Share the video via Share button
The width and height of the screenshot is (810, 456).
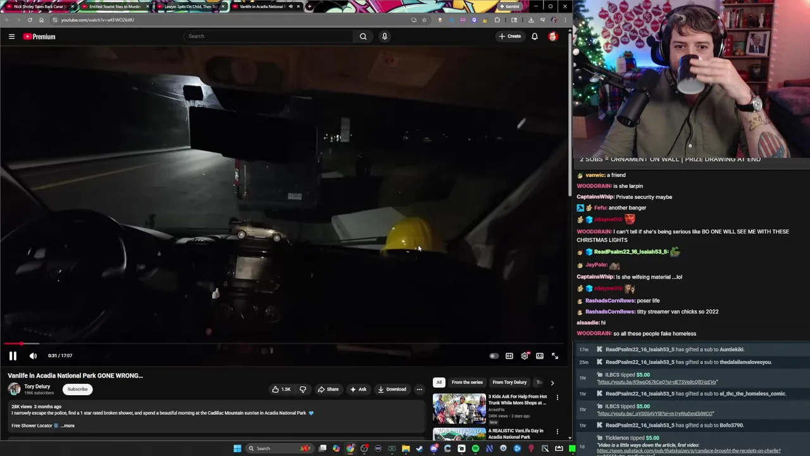pos(328,389)
